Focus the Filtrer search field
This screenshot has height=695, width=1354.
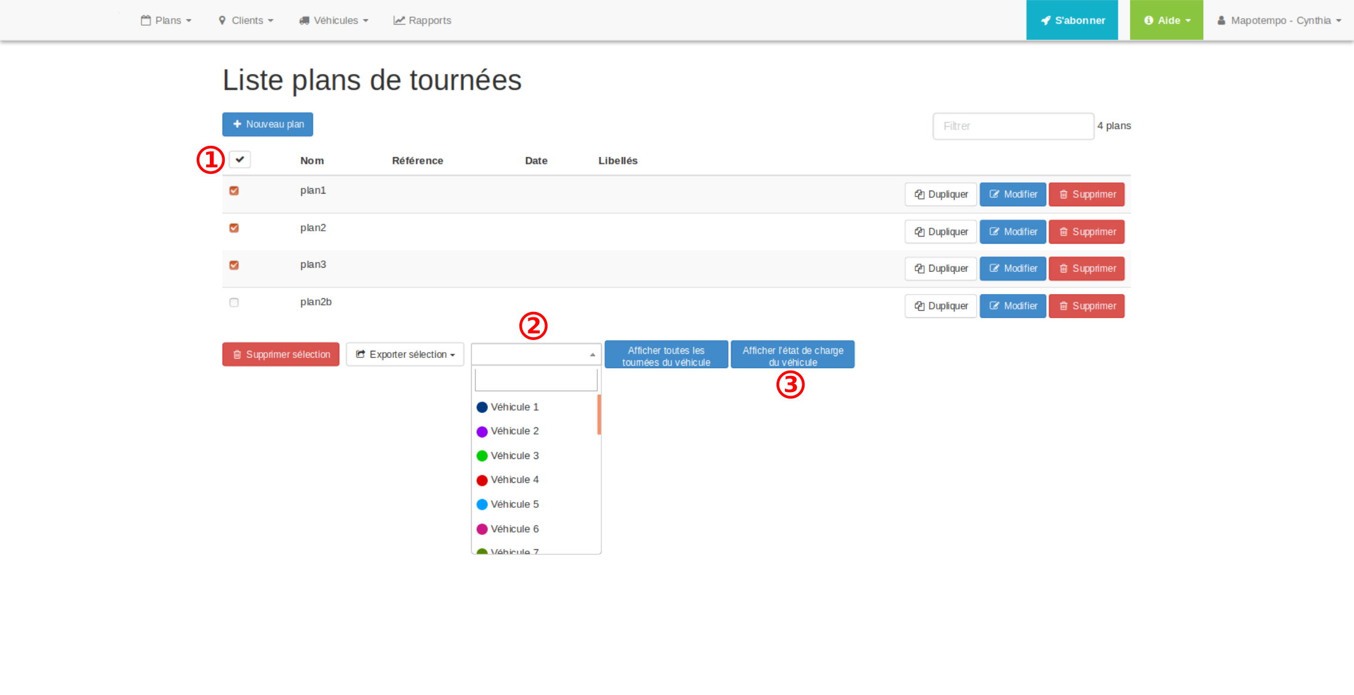[1013, 126]
